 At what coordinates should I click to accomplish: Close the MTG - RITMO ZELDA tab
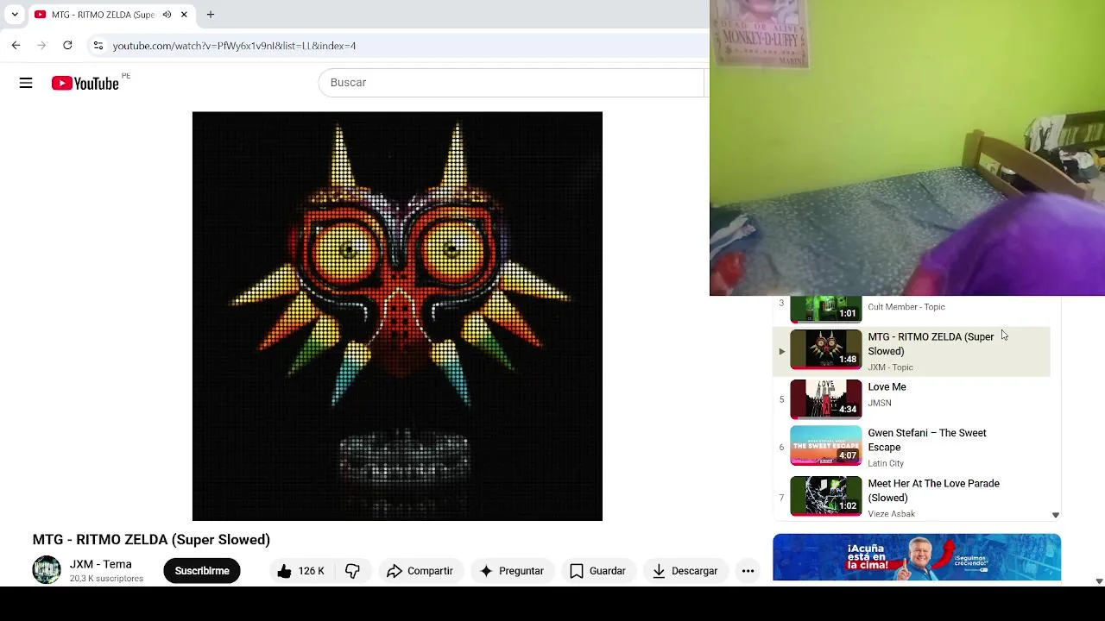[183, 15]
